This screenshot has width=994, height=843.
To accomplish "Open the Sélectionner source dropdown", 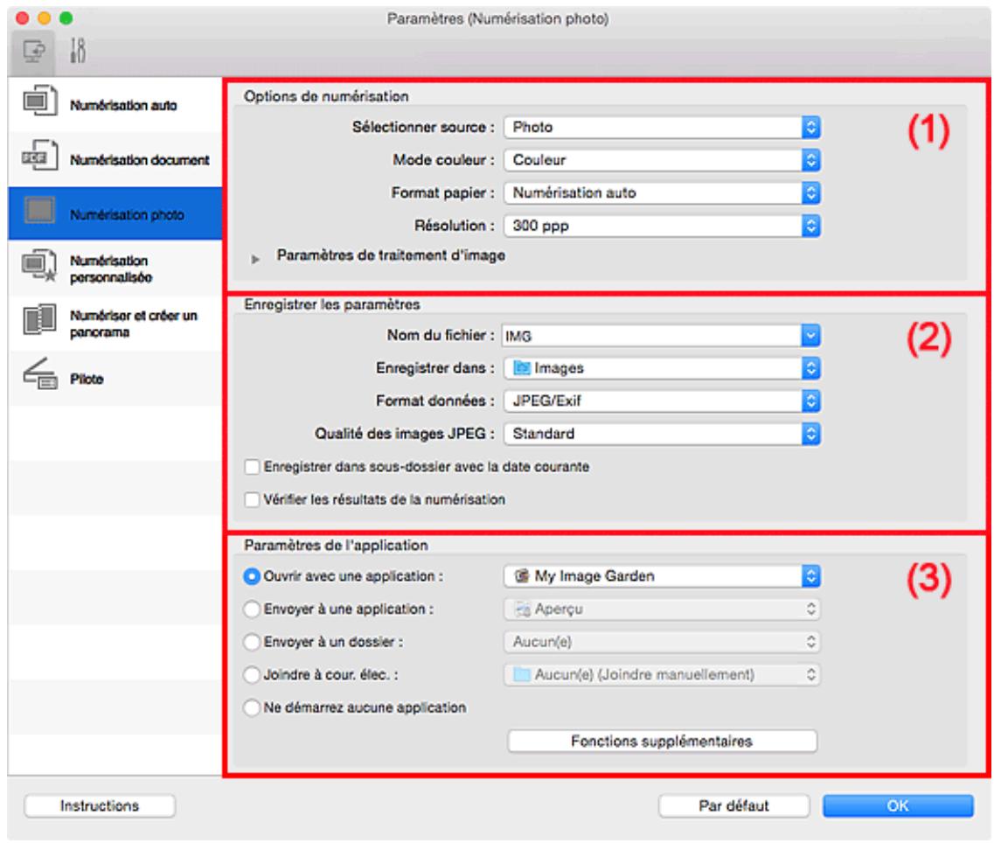I will [x=662, y=128].
